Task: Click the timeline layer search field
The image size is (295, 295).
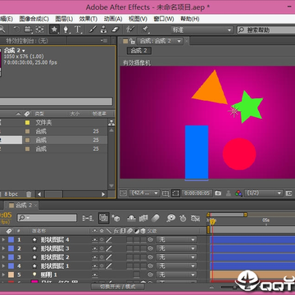Action: 47,218
